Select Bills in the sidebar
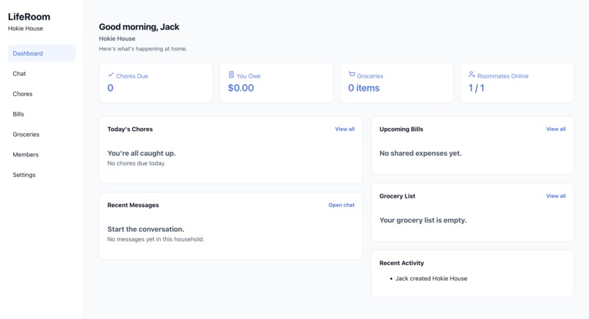This screenshot has height=319, width=589. tap(42, 114)
